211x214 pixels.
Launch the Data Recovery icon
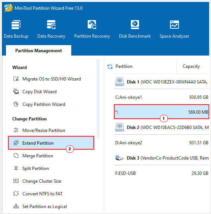point(51,25)
